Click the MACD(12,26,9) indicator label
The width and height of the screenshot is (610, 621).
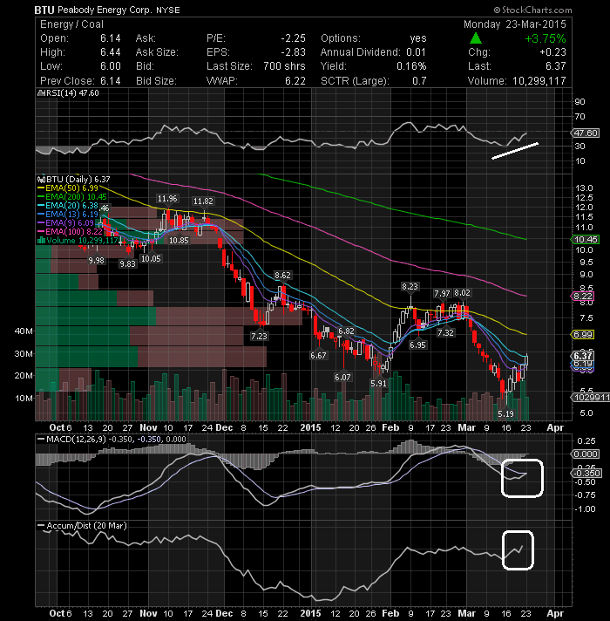pyautogui.click(x=77, y=440)
